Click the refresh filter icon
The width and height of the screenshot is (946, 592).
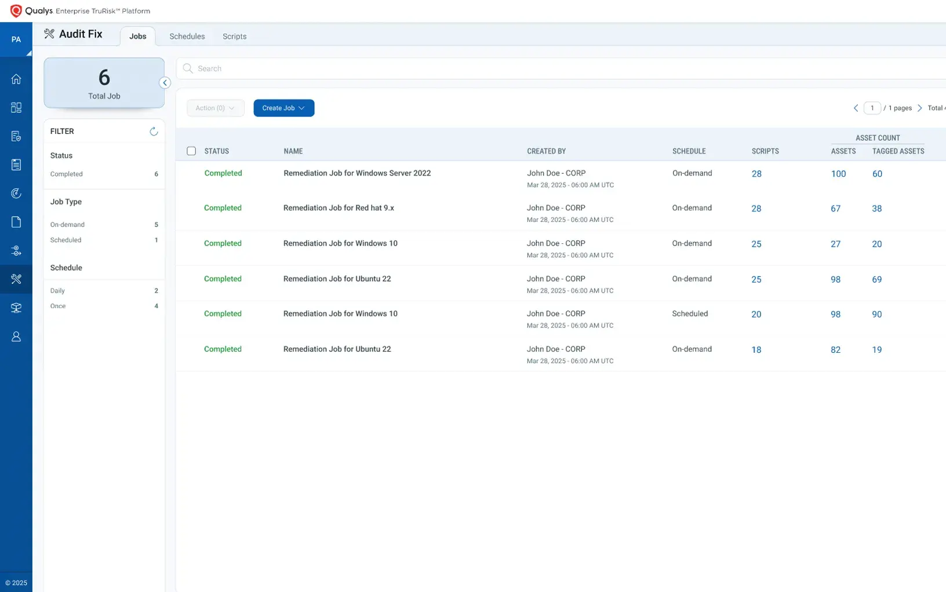pos(154,131)
